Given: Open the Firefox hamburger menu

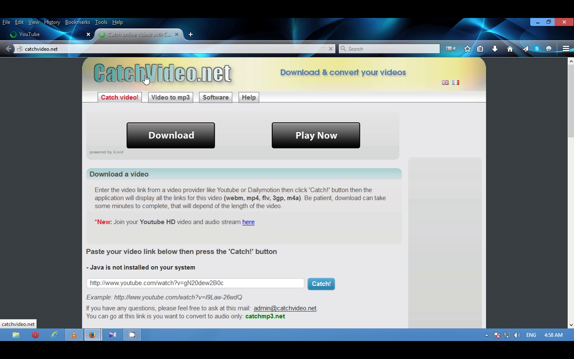Looking at the screenshot, I should click(566, 48).
